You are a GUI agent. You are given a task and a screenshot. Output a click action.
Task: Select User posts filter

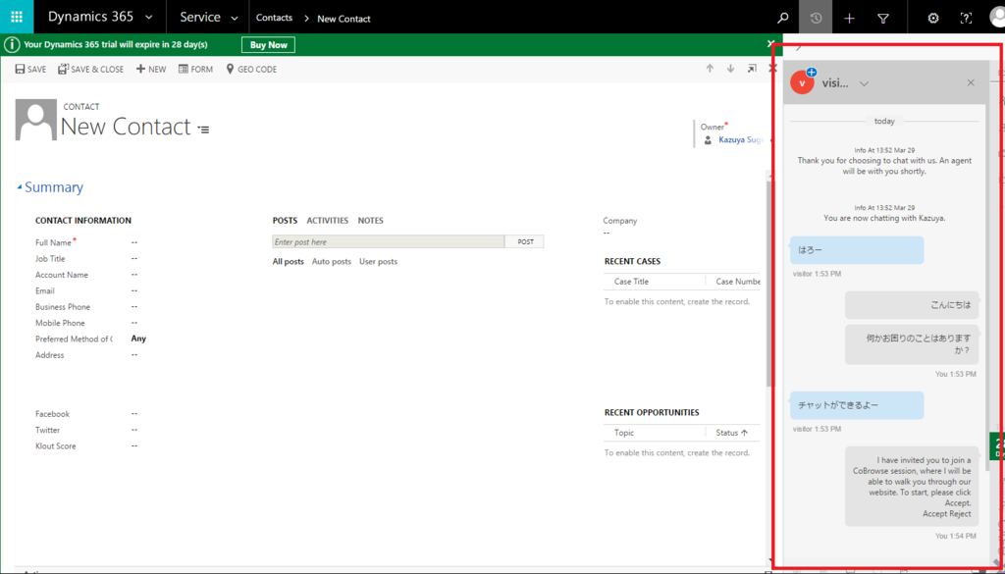(x=378, y=261)
